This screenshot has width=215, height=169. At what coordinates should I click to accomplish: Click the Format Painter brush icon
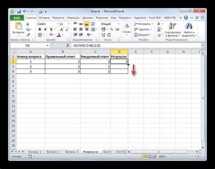28,35
